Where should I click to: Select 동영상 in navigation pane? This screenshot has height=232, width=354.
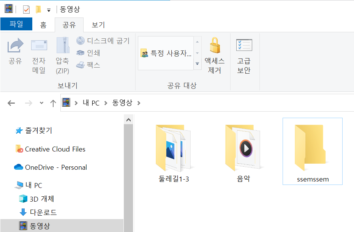coord(62,226)
